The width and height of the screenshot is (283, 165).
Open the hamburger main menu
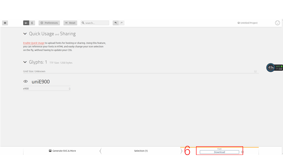click(5, 23)
